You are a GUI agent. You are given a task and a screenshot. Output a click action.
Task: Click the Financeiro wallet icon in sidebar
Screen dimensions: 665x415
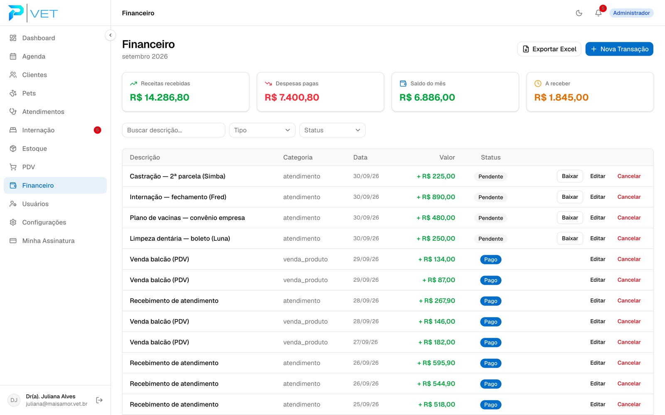click(13, 186)
